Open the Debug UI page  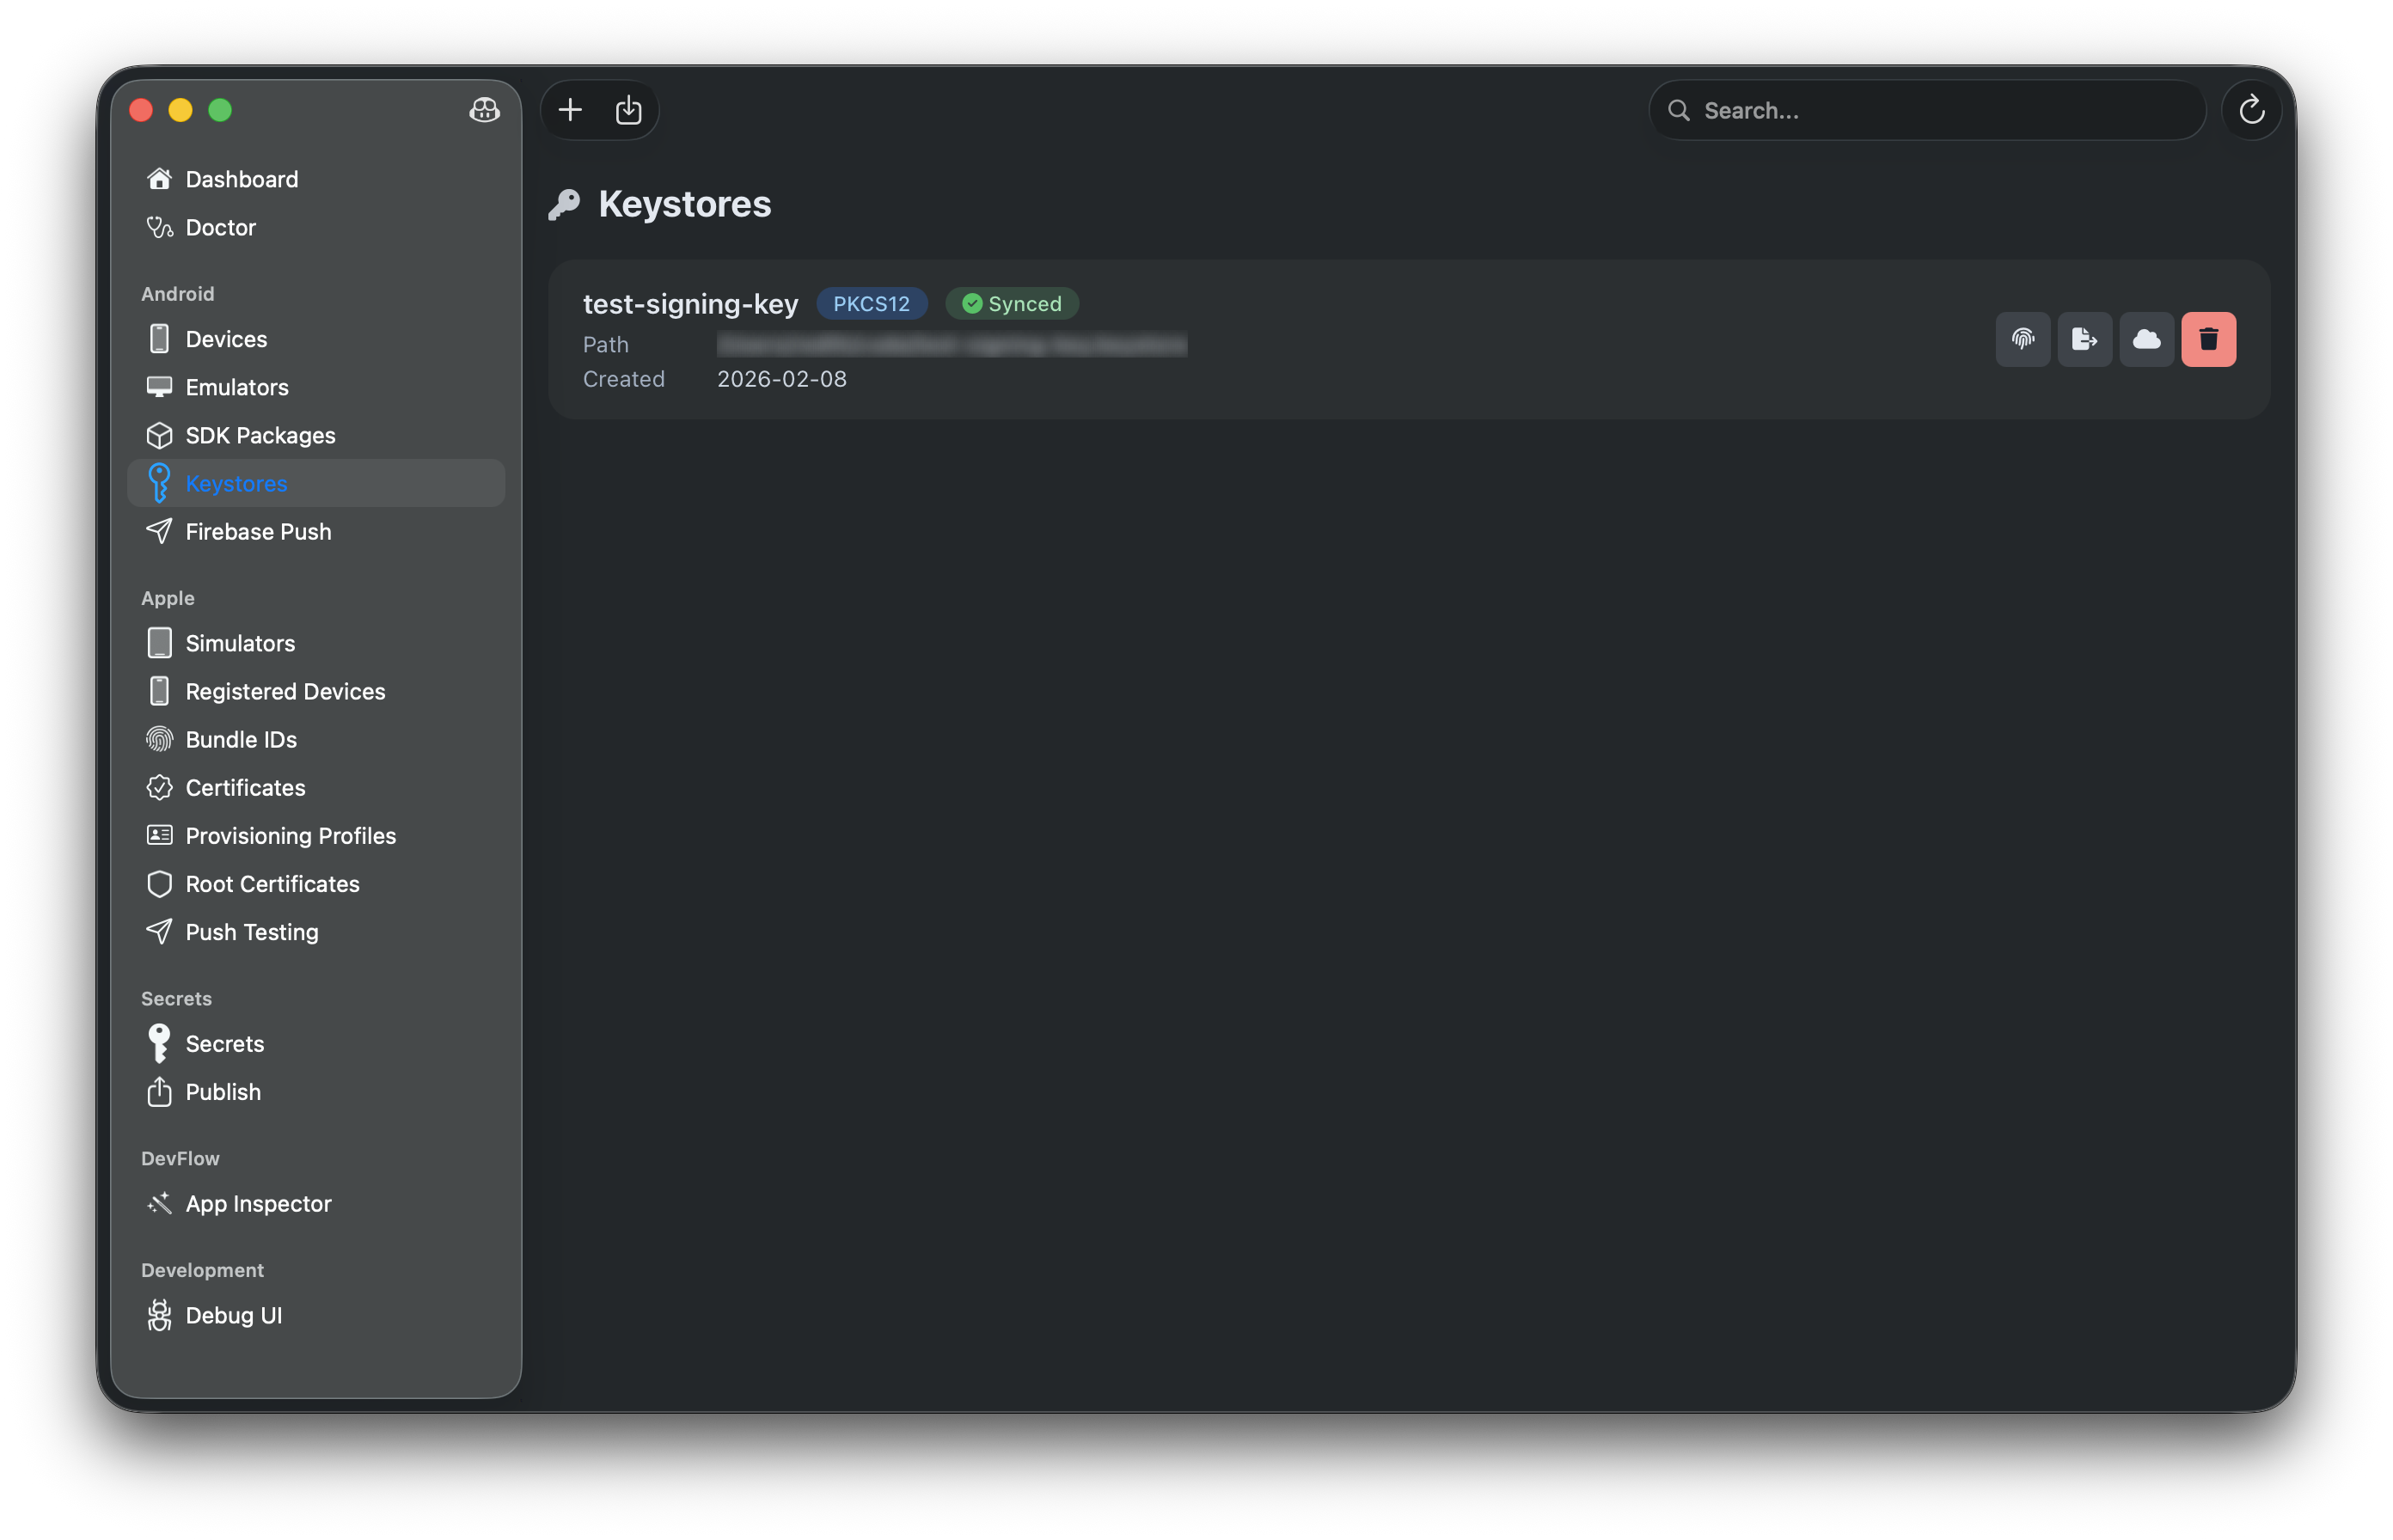click(x=233, y=1315)
